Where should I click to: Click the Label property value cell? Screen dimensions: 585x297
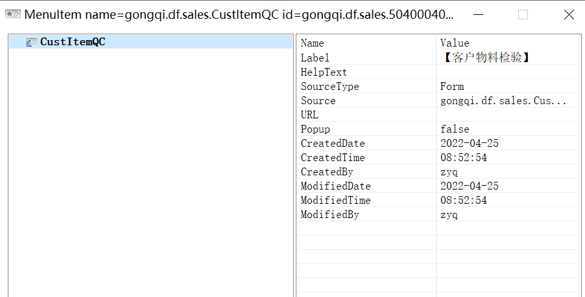pos(507,58)
